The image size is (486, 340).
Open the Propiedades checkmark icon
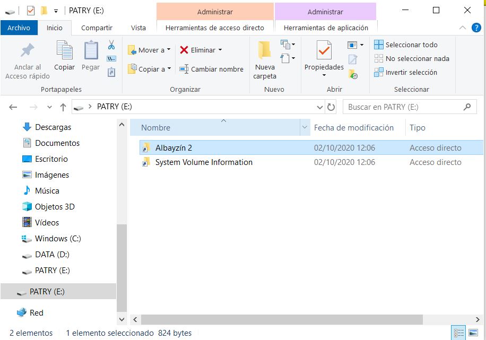coord(324,50)
